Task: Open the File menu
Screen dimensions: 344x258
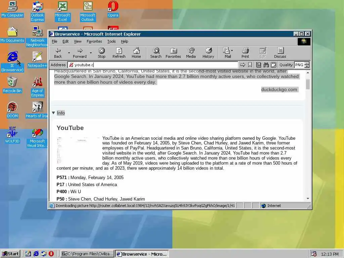Action: pyautogui.click(x=54, y=41)
